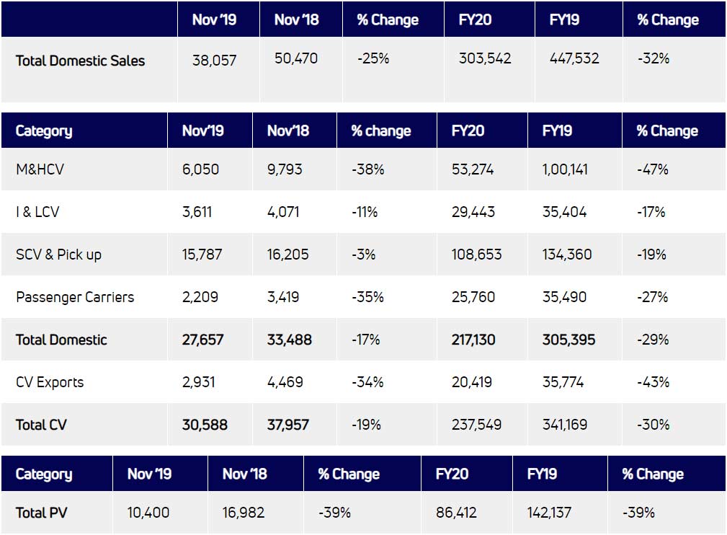Click the -47% change value for M&HCV
The image size is (727, 535).
(653, 169)
